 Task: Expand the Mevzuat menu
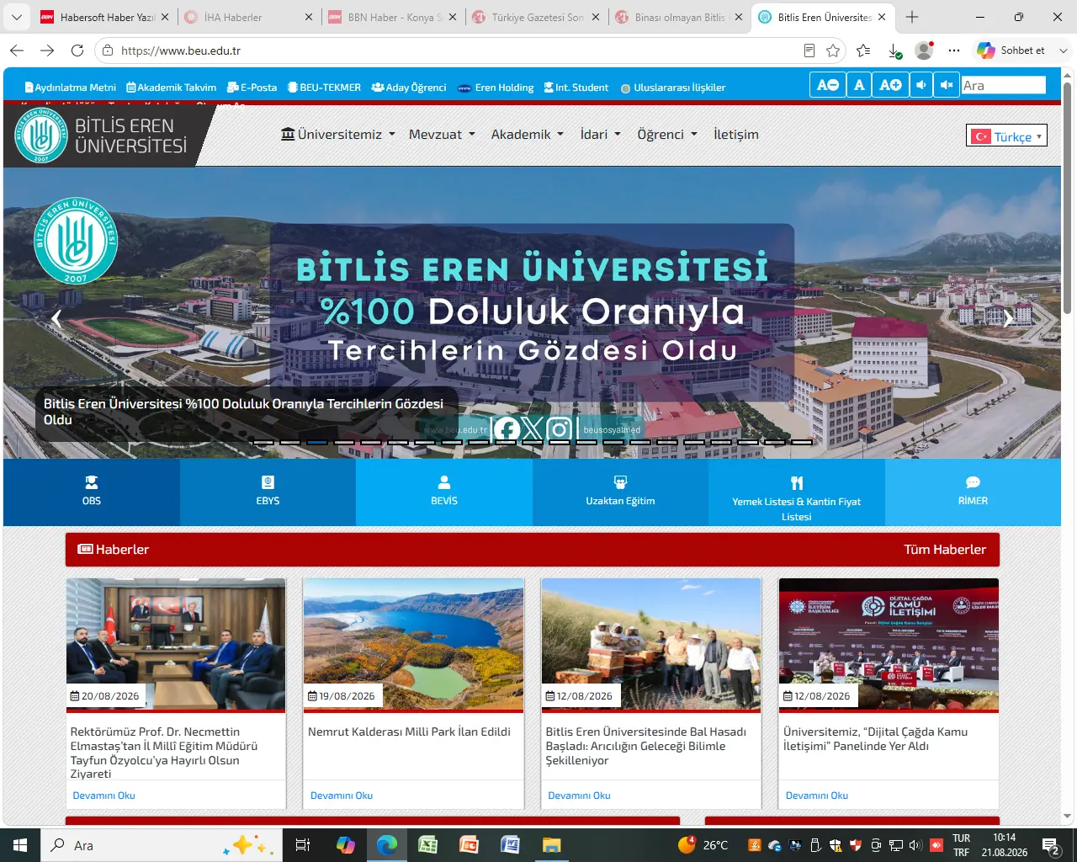pos(442,134)
